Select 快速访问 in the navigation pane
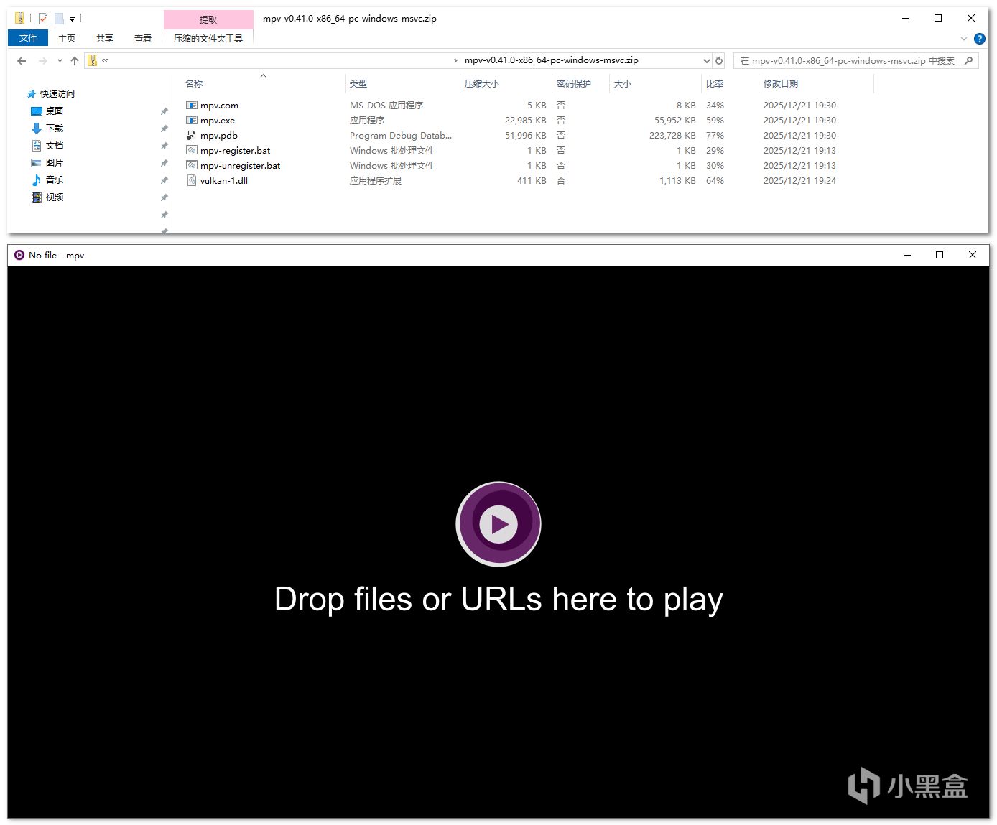997x825 pixels. click(57, 94)
